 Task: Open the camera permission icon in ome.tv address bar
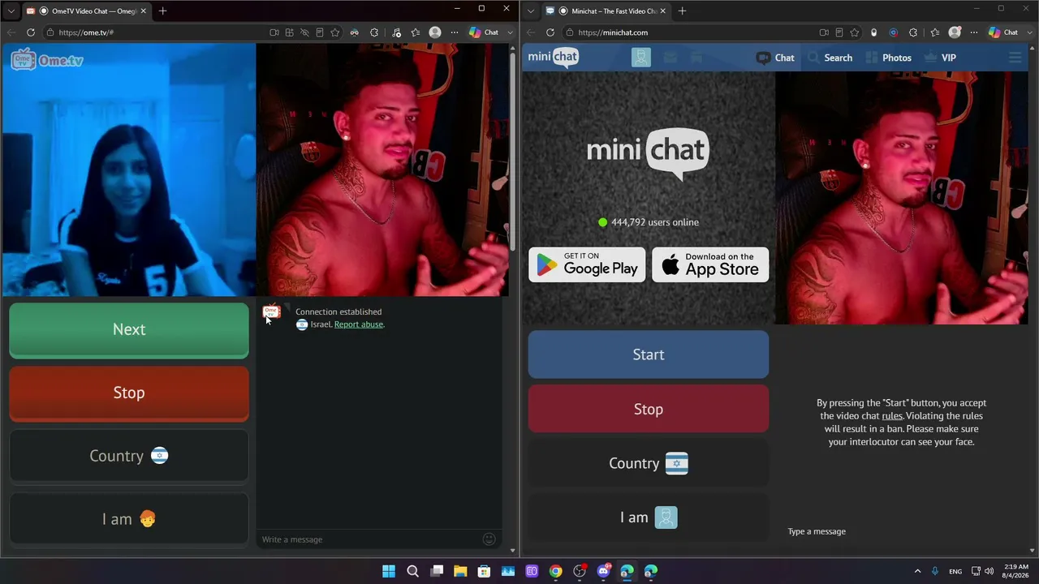274,32
